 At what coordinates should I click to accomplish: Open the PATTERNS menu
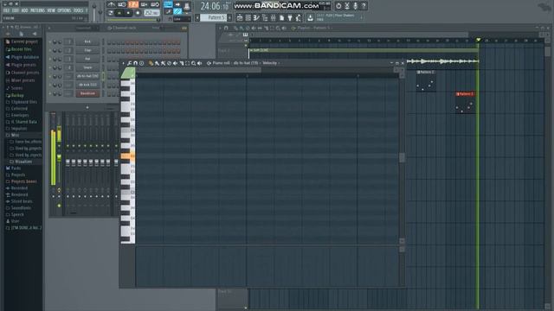[x=37, y=10]
